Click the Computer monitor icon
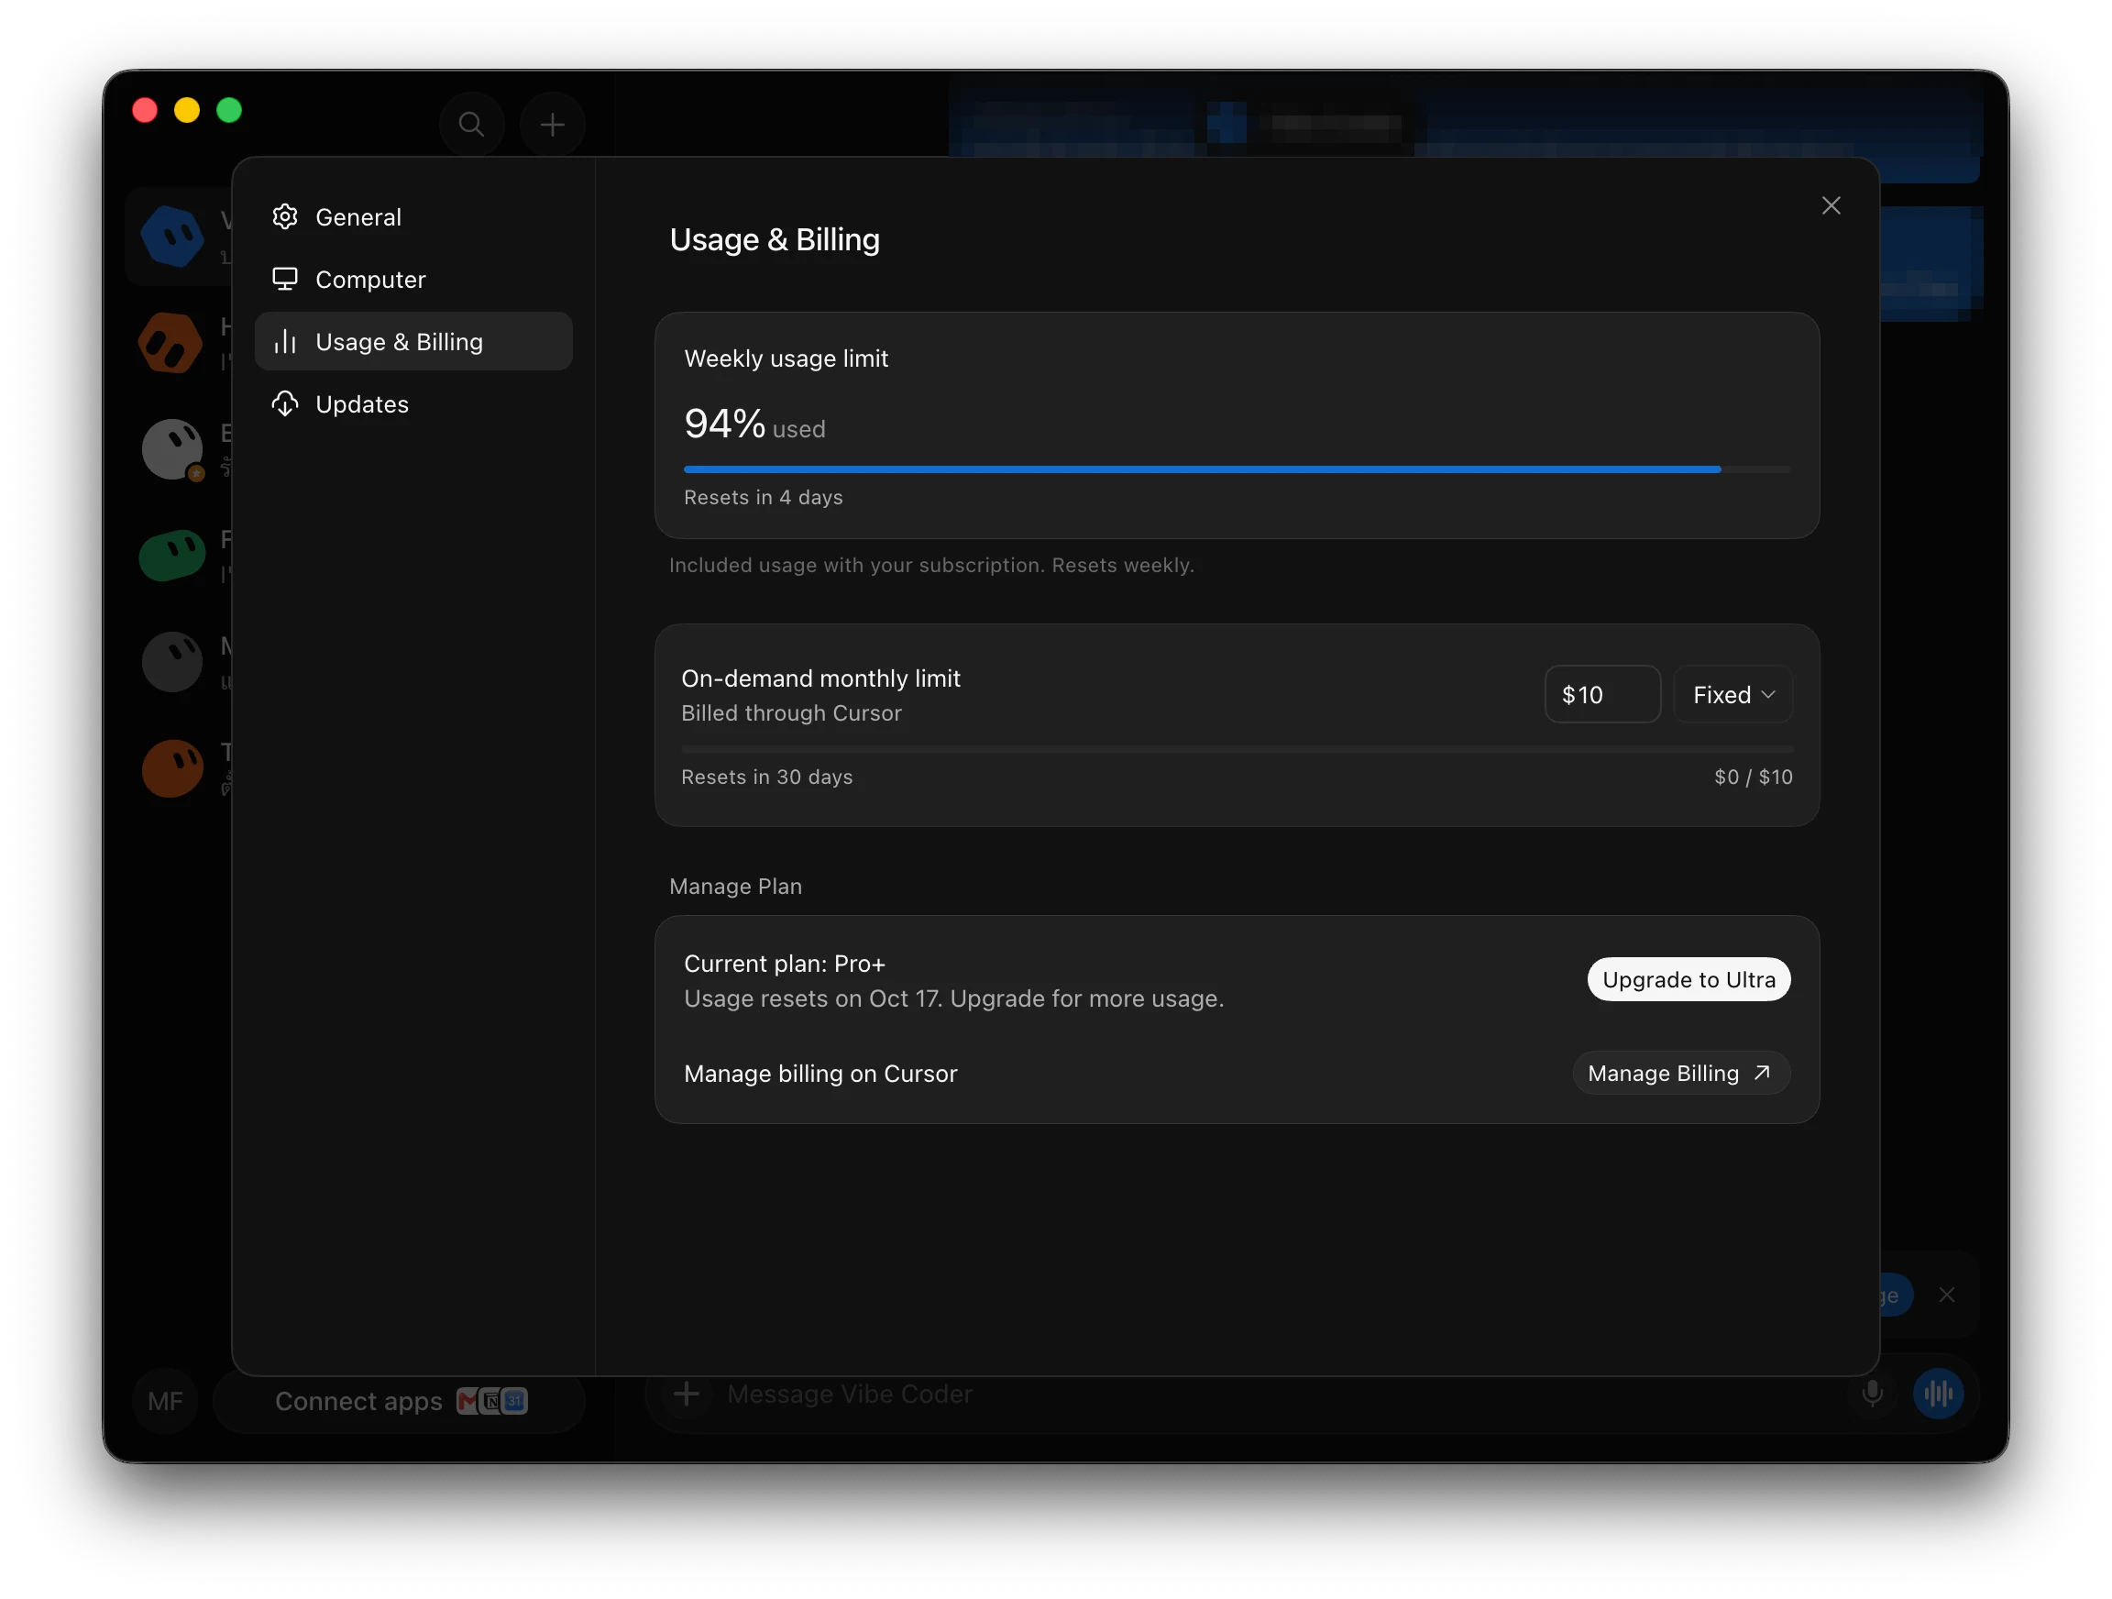Screen dimensions: 2112x1599 [x=284, y=279]
